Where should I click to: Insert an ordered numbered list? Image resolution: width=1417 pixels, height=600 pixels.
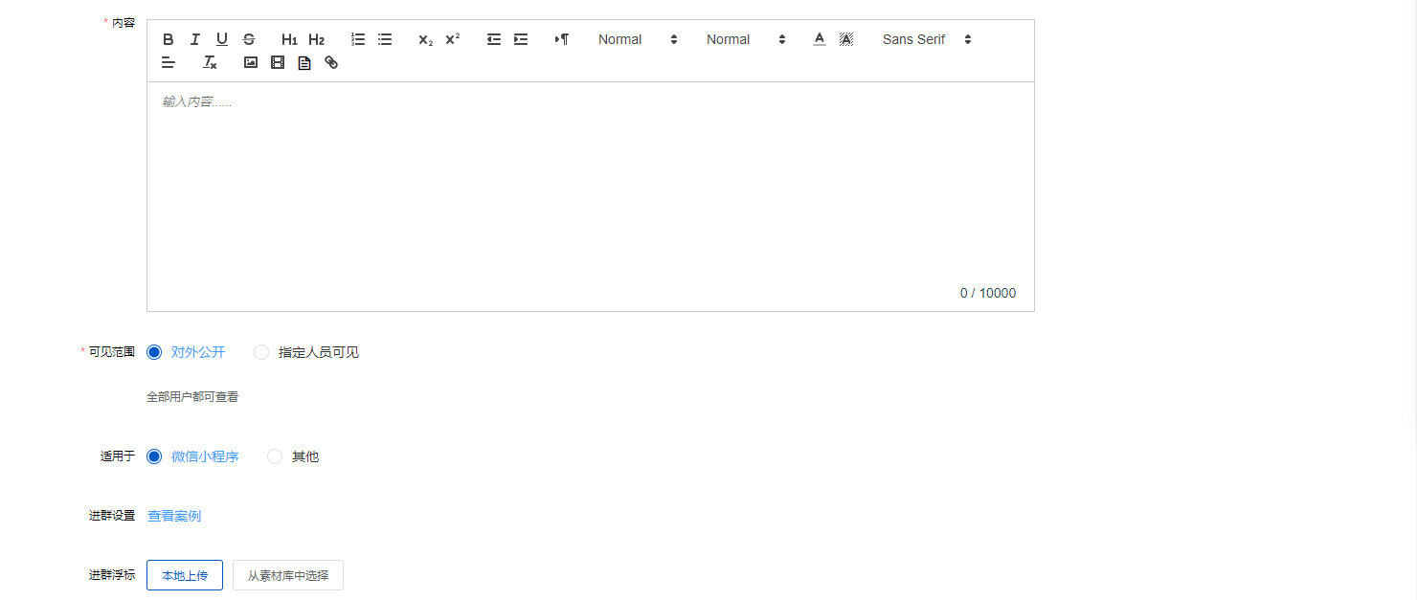click(x=358, y=39)
